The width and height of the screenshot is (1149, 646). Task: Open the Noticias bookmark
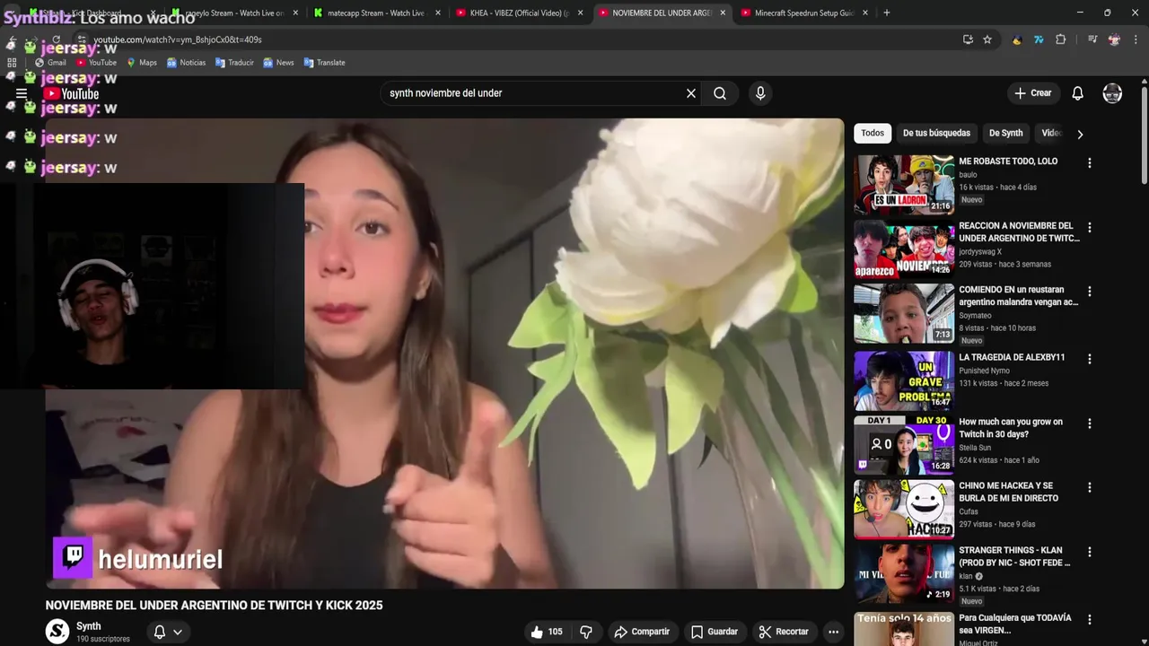186,63
